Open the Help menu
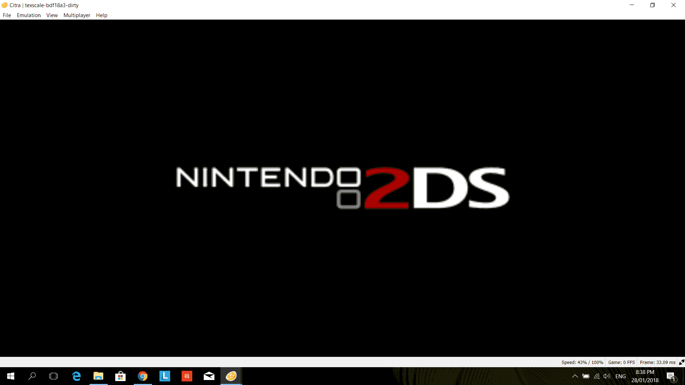Image resolution: width=685 pixels, height=385 pixels. [x=102, y=15]
